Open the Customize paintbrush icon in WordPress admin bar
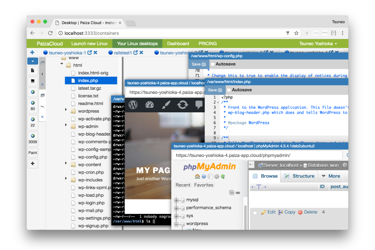Viewport: 375px width, 250px height. click(x=166, y=105)
